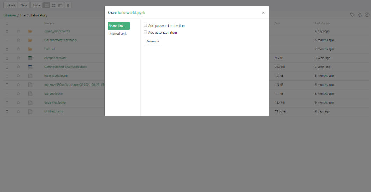Open the library history clock icon

tap(367, 15)
